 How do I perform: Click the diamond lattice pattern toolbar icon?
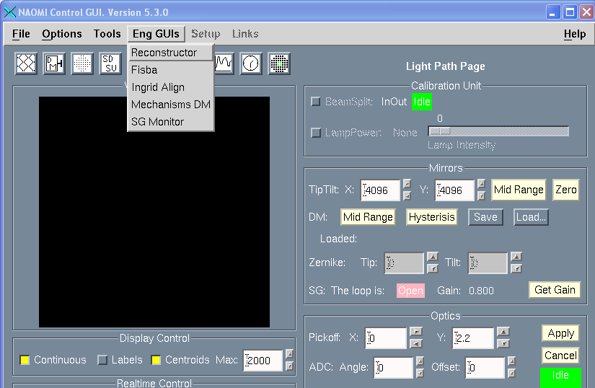pyautogui.click(x=26, y=64)
